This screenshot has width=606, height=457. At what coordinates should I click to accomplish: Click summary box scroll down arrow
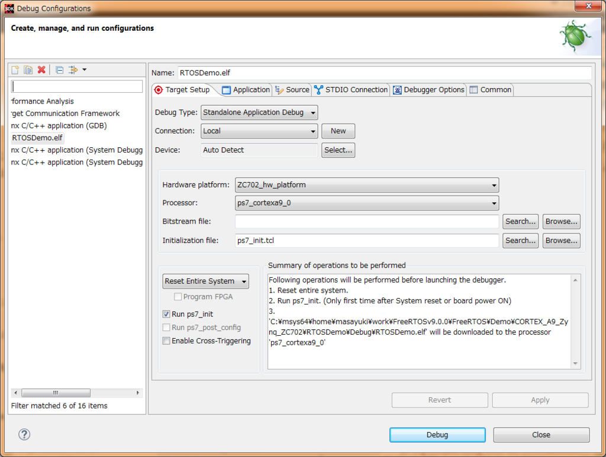[x=575, y=363]
